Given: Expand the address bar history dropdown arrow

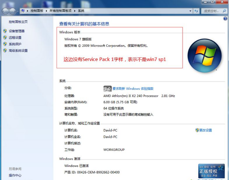Looking at the screenshot, I should click(x=189, y=11).
